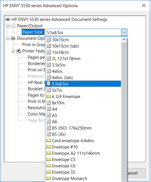Click the paper size list scrollbar track
This screenshot has height=182, width=151.
[x=124, y=111]
